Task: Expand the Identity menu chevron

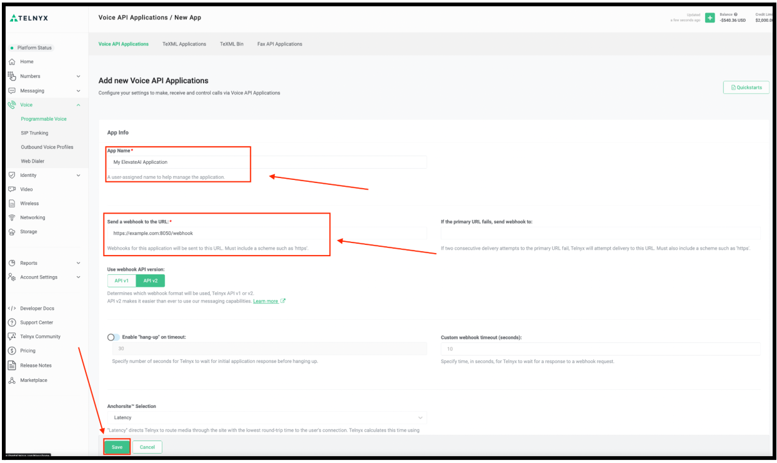Action: [78, 176]
